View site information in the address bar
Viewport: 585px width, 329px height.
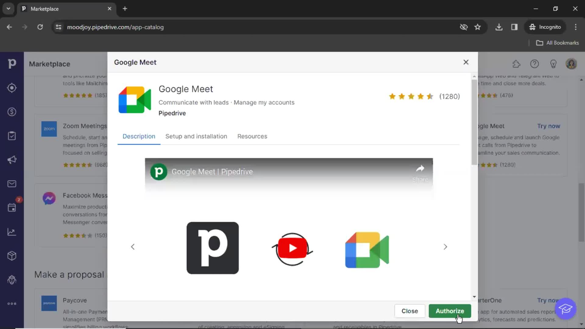(58, 27)
